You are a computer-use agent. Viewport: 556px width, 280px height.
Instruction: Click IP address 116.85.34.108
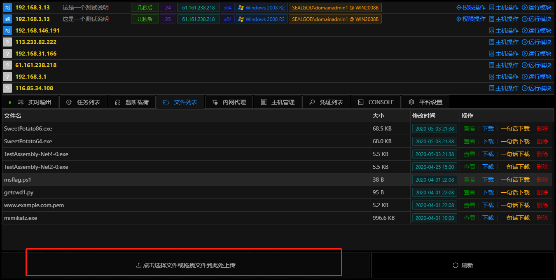point(34,88)
